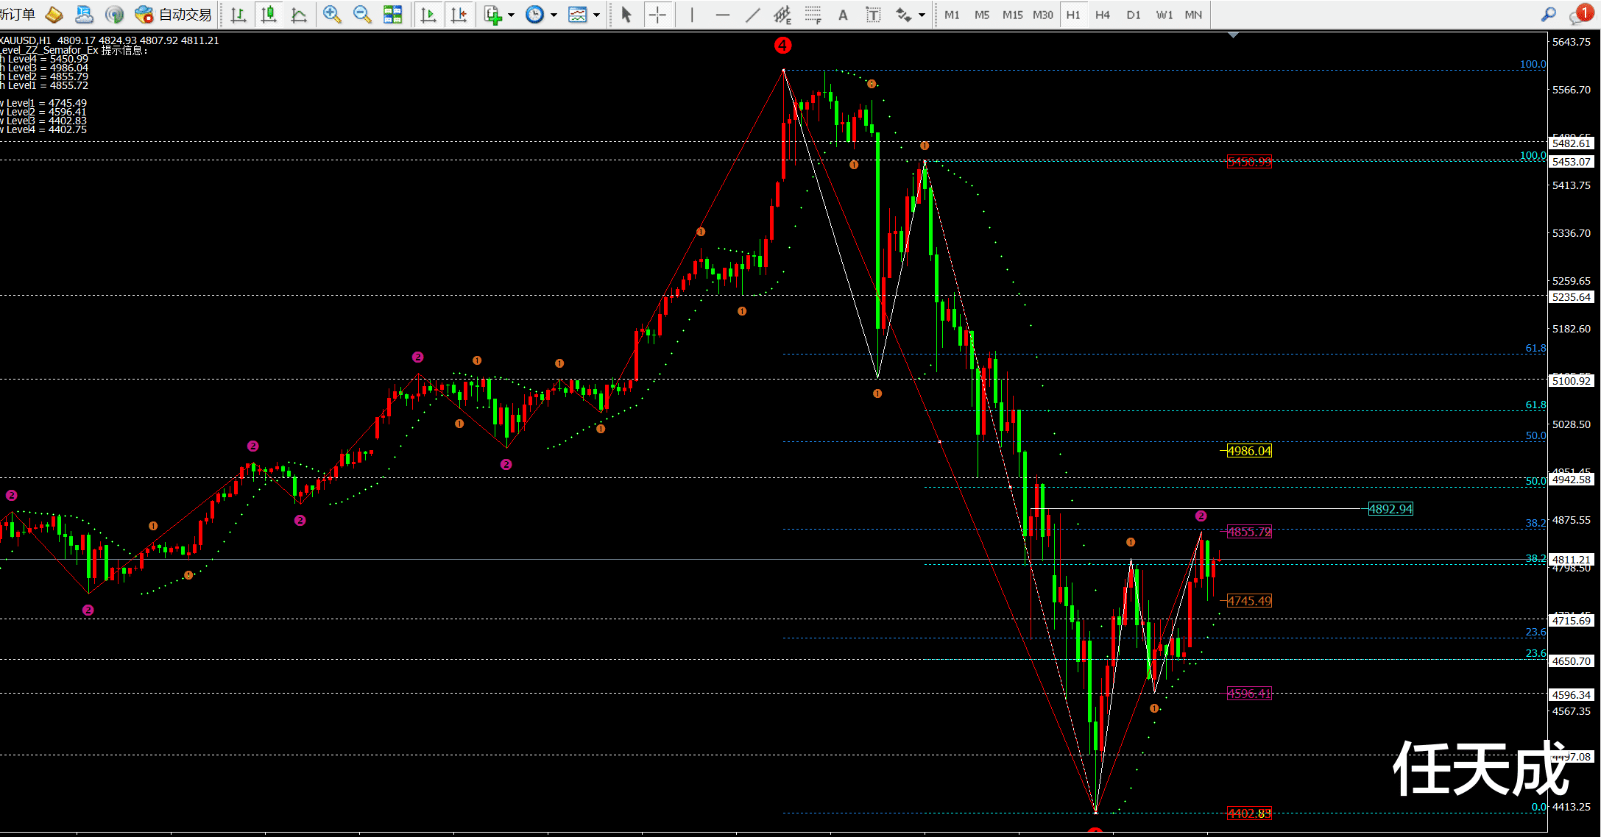The height and width of the screenshot is (837, 1601).
Task: Switch to M15 timeframe
Action: pos(1012,15)
